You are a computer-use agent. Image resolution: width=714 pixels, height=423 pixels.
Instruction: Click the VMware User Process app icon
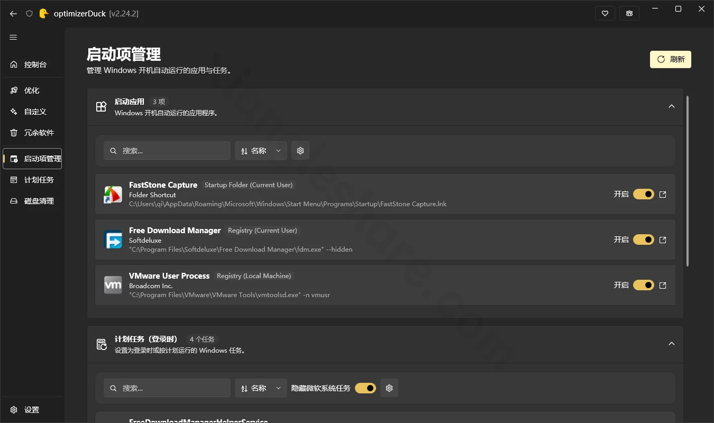click(113, 286)
